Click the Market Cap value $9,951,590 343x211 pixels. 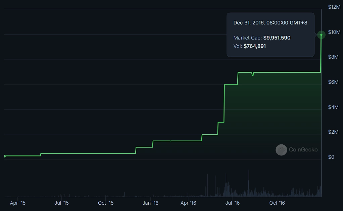click(x=277, y=38)
